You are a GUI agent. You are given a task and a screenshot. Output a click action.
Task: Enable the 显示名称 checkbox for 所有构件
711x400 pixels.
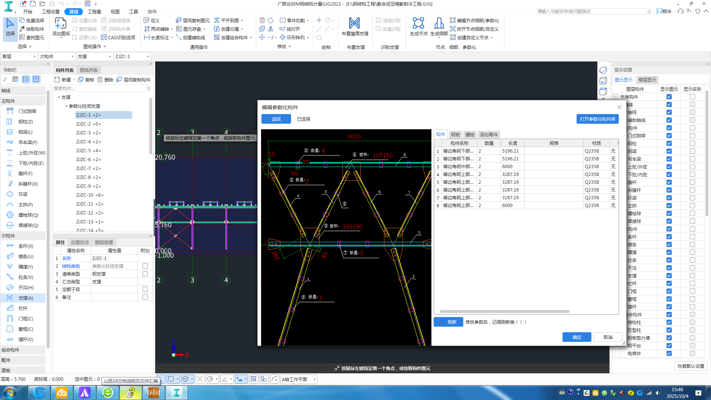pyautogui.click(x=692, y=97)
